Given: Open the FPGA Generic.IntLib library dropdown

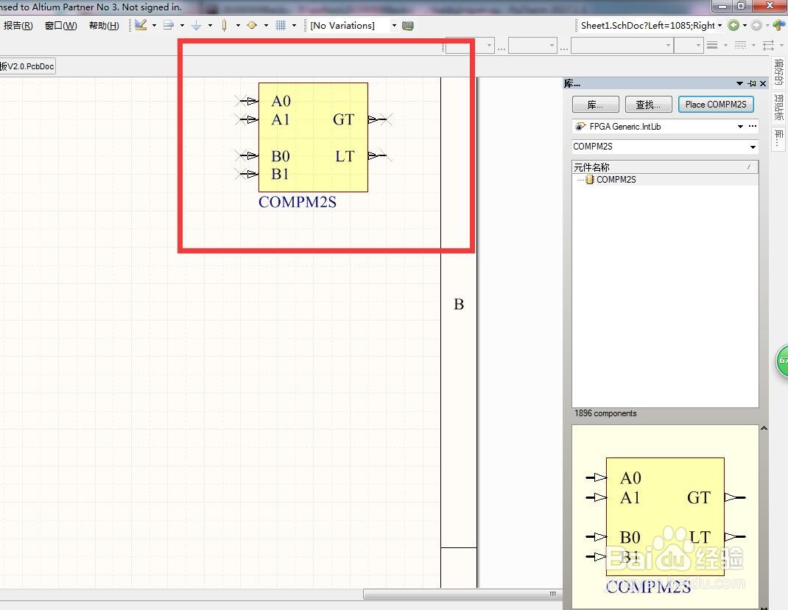Looking at the screenshot, I should (x=739, y=127).
